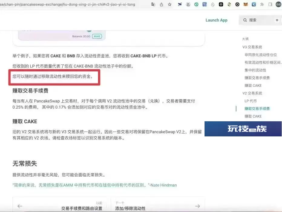Open the striped S-shaped extension icon
This screenshot has width=282, height=212.
coord(229,4)
